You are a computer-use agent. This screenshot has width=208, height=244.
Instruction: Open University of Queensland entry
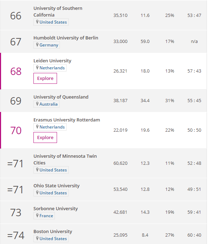pos(61,97)
